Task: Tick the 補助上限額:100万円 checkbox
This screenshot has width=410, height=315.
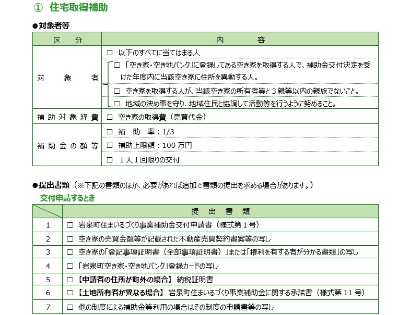Action: [x=110, y=145]
